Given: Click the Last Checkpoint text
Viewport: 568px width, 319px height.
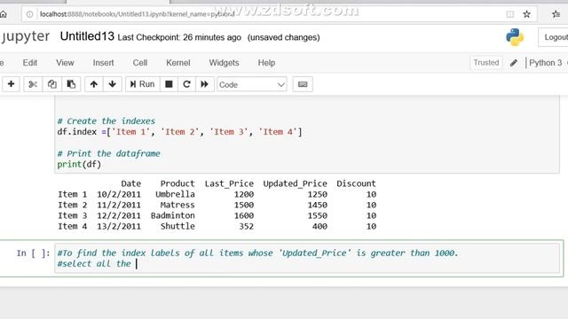Looking at the screenshot, I should (x=179, y=37).
